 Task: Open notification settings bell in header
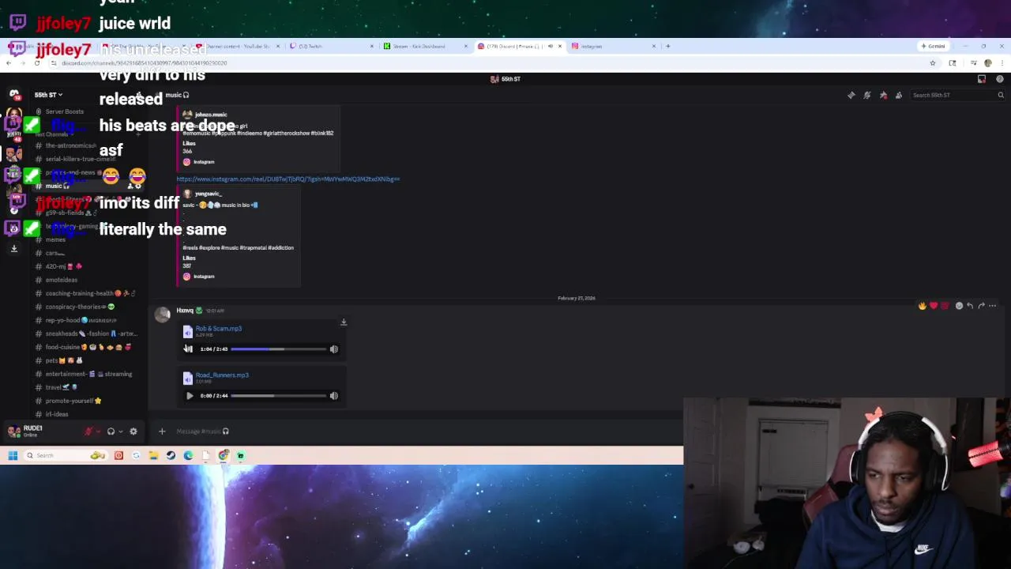[x=867, y=95]
